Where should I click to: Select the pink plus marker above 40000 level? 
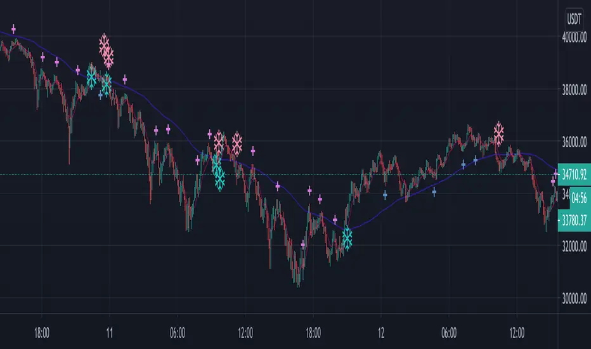click(13, 29)
